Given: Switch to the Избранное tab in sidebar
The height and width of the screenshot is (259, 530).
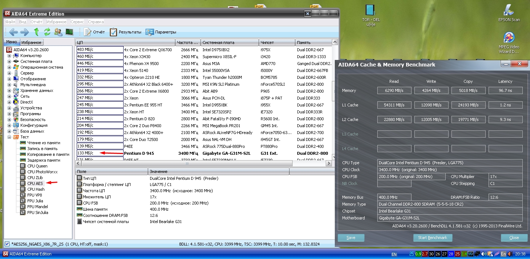Looking at the screenshot, I should [x=31, y=43].
